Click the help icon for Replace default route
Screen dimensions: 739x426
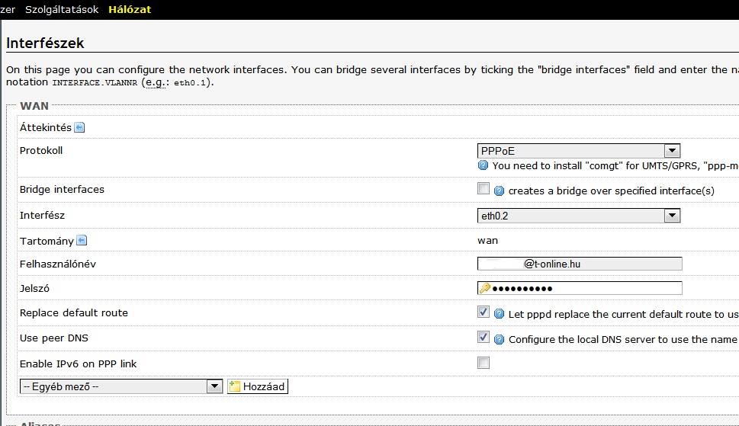[500, 314]
